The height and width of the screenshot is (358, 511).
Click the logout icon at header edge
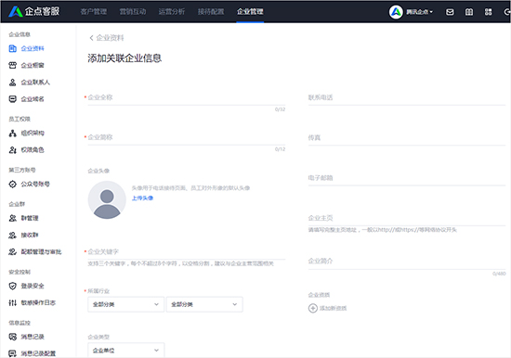click(x=506, y=12)
